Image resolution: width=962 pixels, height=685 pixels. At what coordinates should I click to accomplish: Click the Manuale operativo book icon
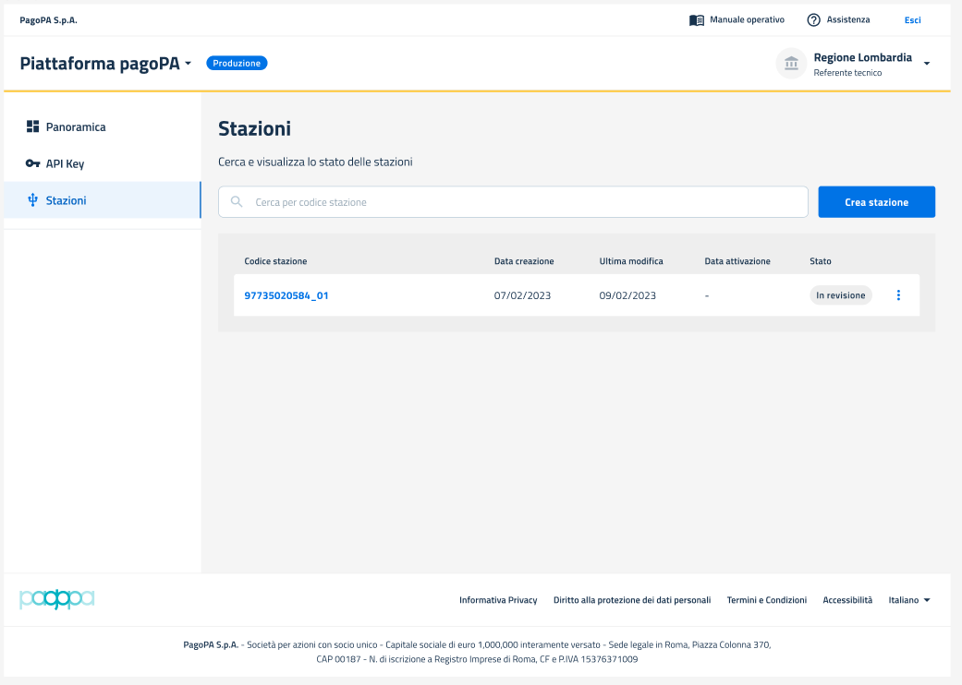[697, 20]
